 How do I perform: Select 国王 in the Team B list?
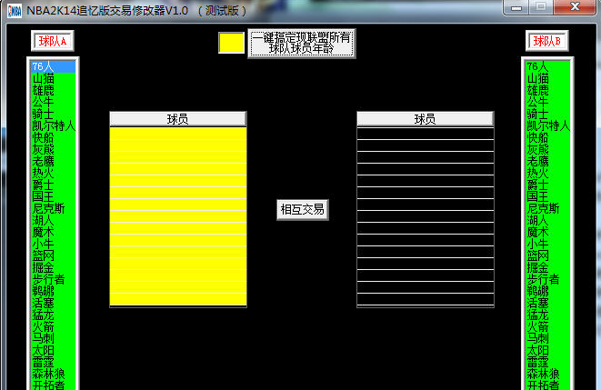point(547,196)
